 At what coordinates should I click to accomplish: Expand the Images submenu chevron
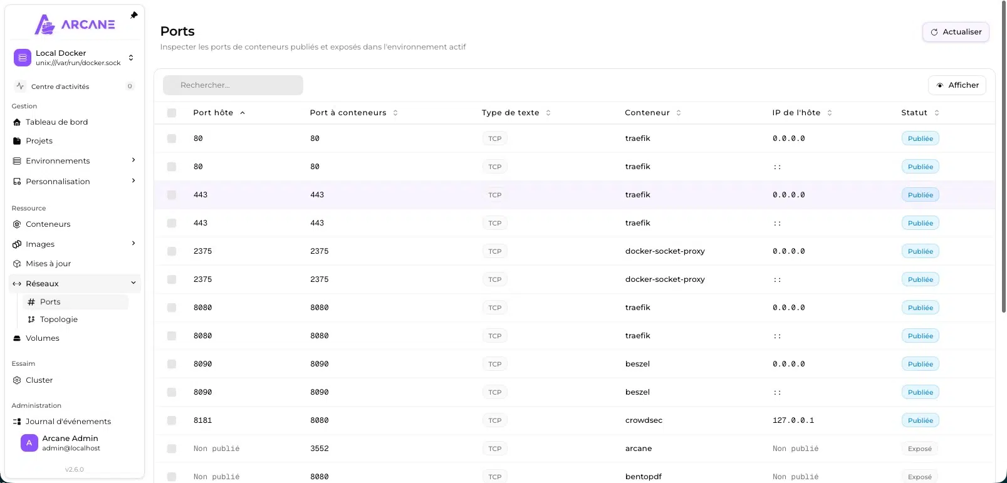tap(133, 244)
